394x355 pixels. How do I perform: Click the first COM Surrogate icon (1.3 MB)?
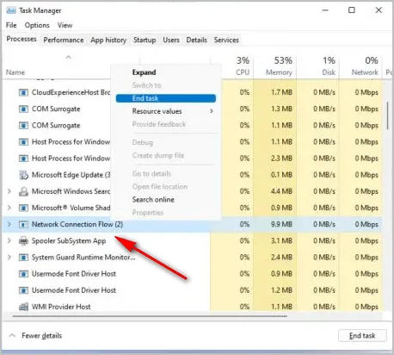[x=23, y=109]
